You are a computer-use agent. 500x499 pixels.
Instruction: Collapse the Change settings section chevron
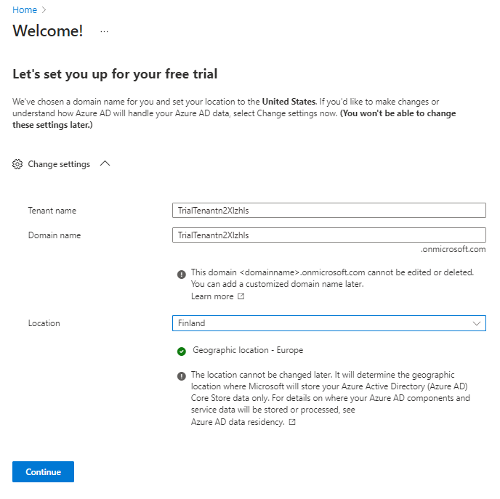[105, 164]
